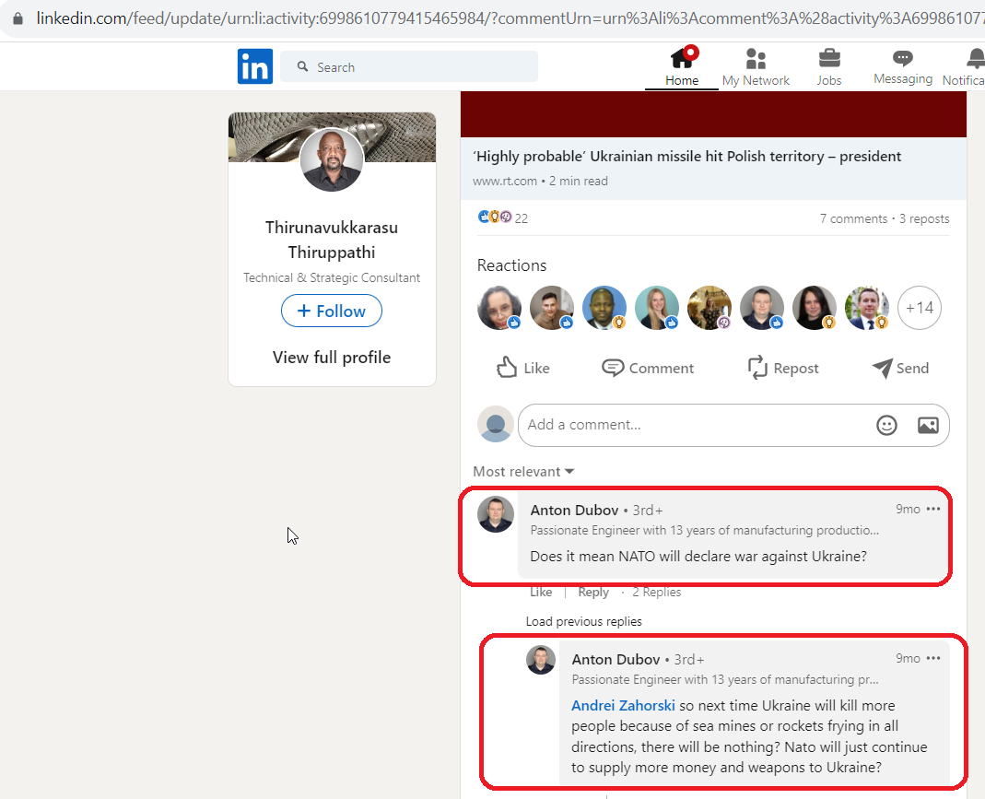
Task: Click the Reactions heading text
Action: tap(512, 265)
